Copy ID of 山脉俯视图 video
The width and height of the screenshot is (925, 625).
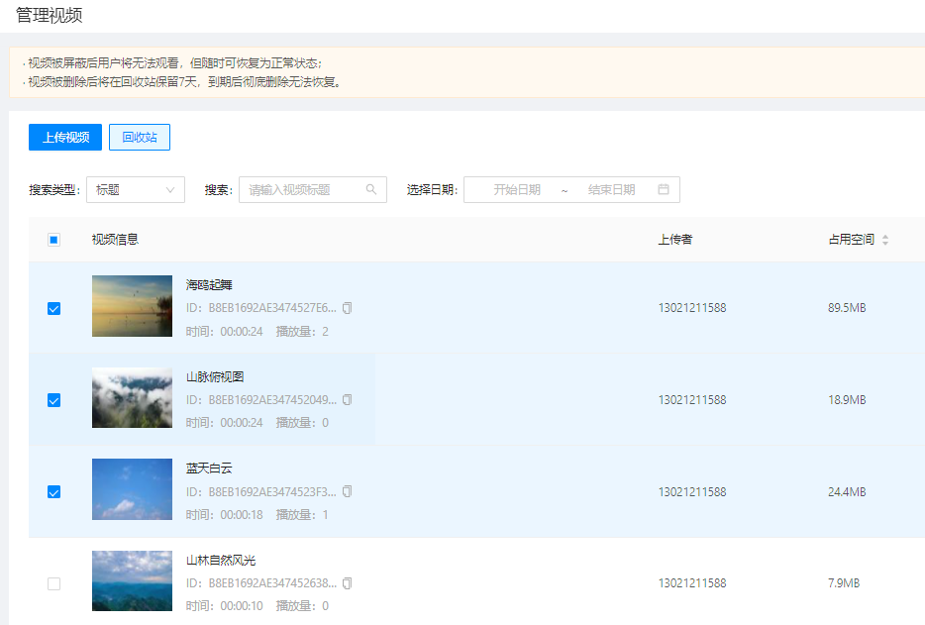(347, 400)
